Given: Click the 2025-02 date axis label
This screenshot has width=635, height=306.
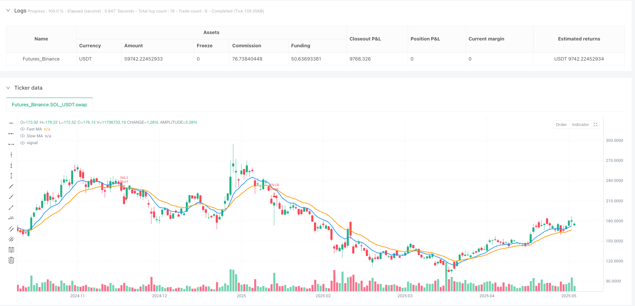Looking at the screenshot, I should point(323,296).
